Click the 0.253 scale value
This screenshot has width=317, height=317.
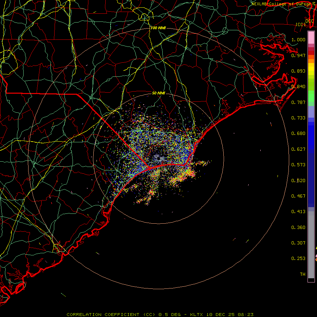coord(298,259)
